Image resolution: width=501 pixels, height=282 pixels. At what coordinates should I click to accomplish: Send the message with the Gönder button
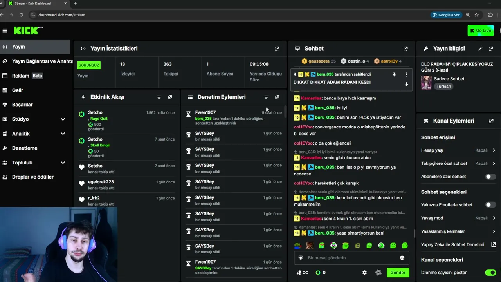click(398, 273)
